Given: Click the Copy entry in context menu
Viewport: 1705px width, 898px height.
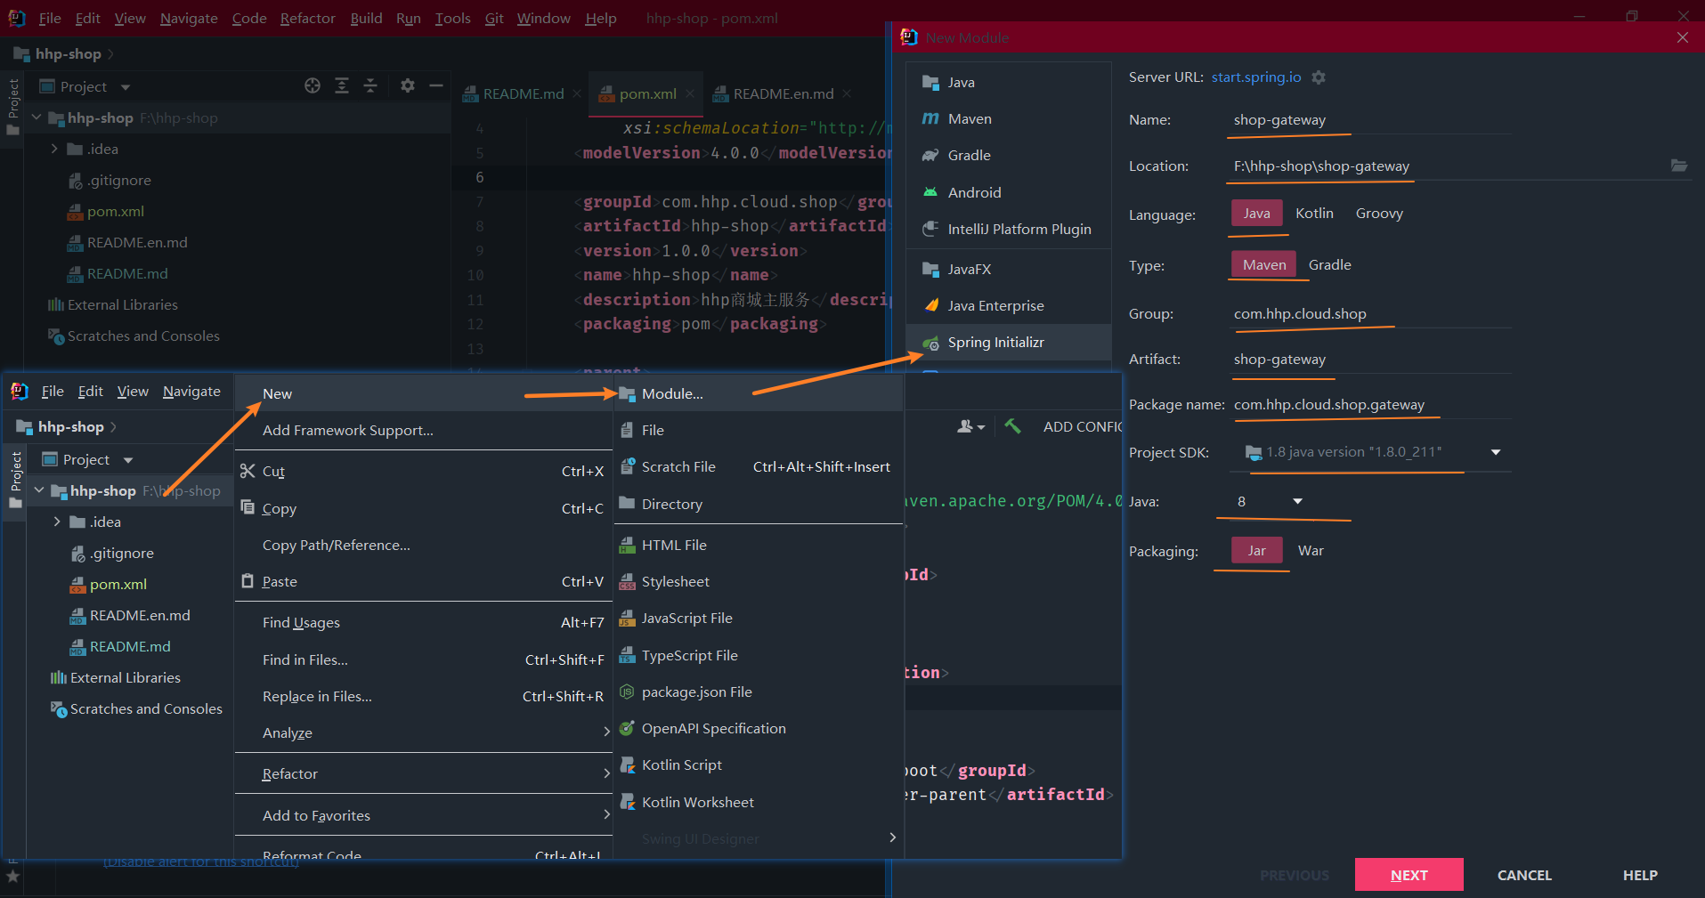Looking at the screenshot, I should click(423, 508).
